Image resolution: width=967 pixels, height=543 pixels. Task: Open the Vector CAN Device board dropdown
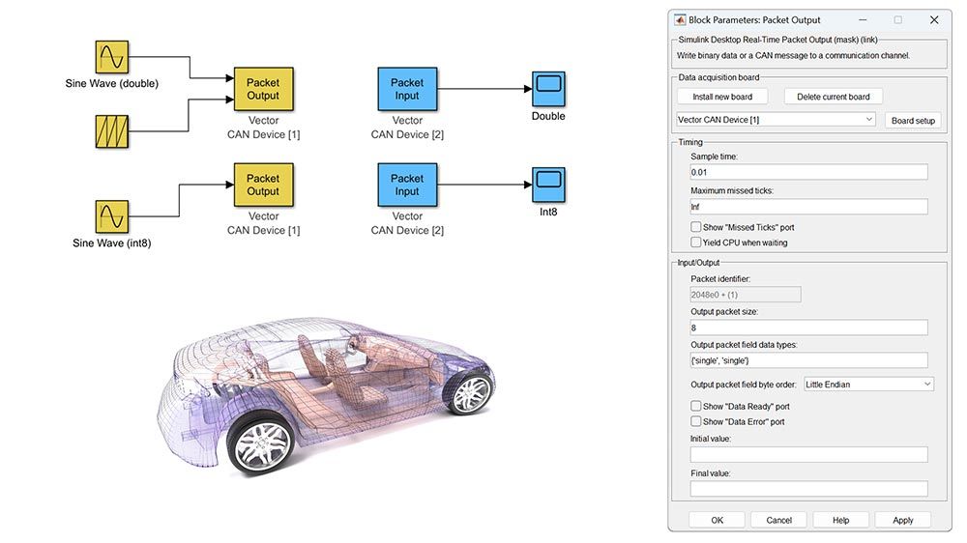777,120
